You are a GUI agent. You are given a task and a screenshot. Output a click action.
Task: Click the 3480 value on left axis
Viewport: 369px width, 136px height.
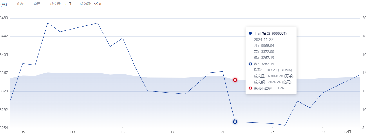tap(4, 18)
